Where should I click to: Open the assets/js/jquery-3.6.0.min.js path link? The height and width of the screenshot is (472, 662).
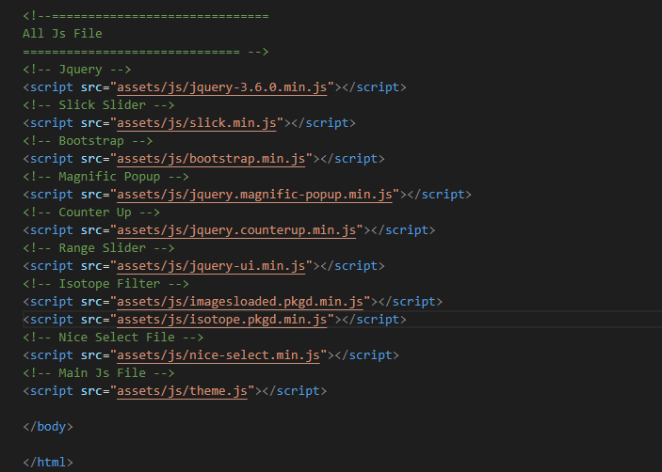point(221,87)
